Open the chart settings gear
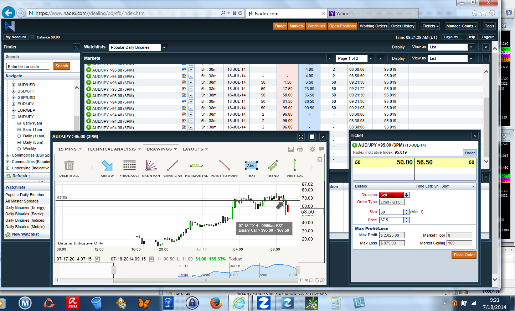Screen dimensions: 515x311 (313, 149)
